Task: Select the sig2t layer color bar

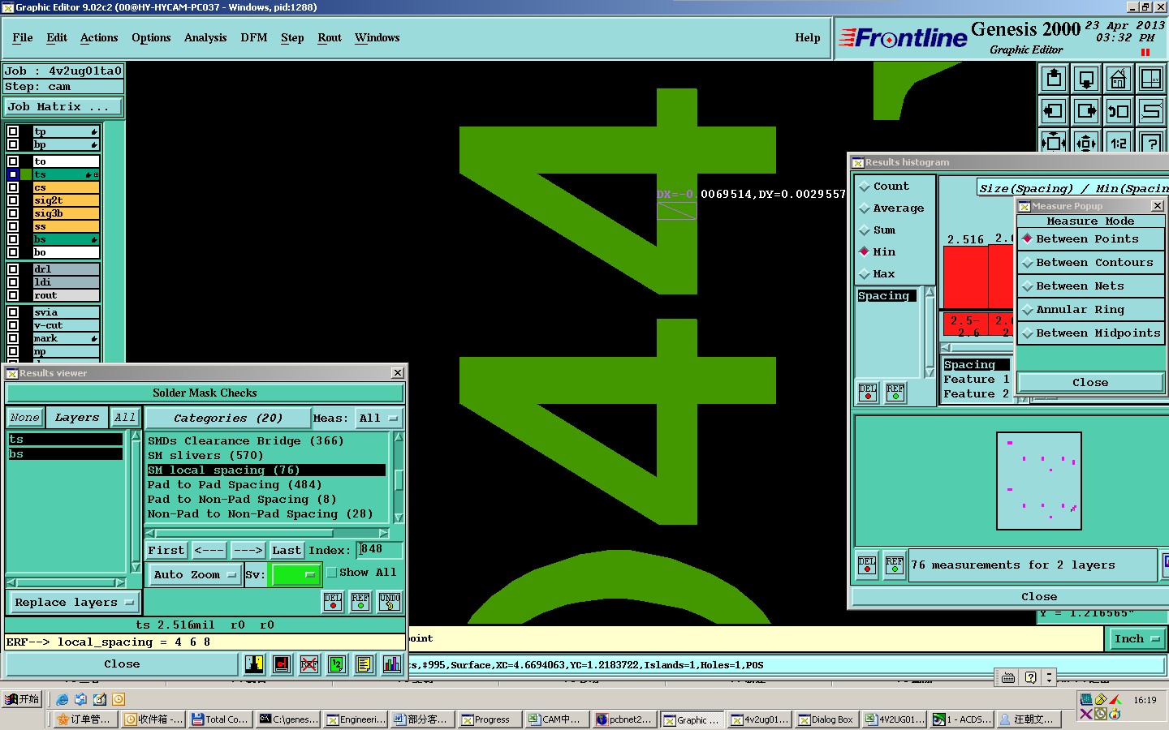Action: (x=66, y=200)
